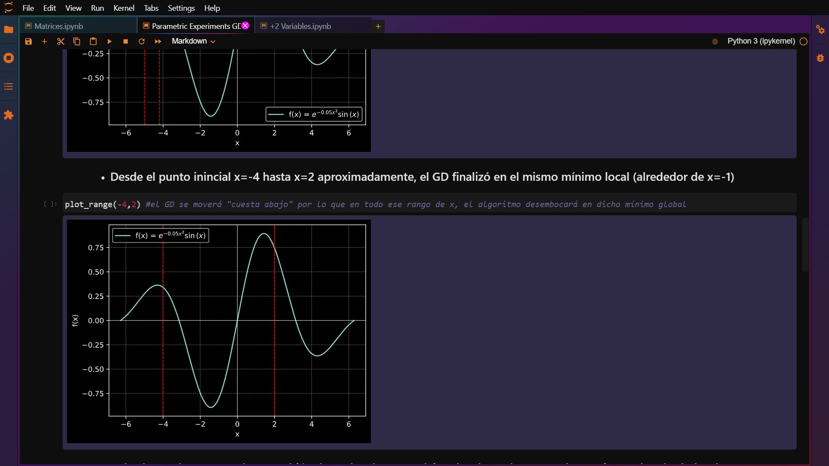Screen dimensions: 829x466
Task: Open the file browser sidebar folder icon
Action: [x=9, y=29]
